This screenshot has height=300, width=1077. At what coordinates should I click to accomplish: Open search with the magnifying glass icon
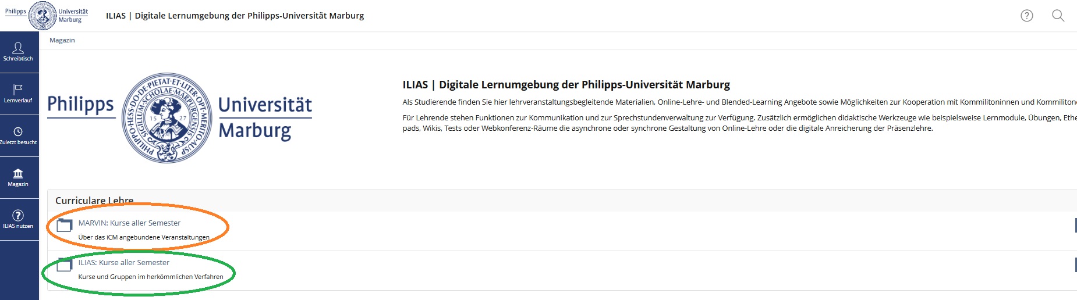click(1058, 16)
